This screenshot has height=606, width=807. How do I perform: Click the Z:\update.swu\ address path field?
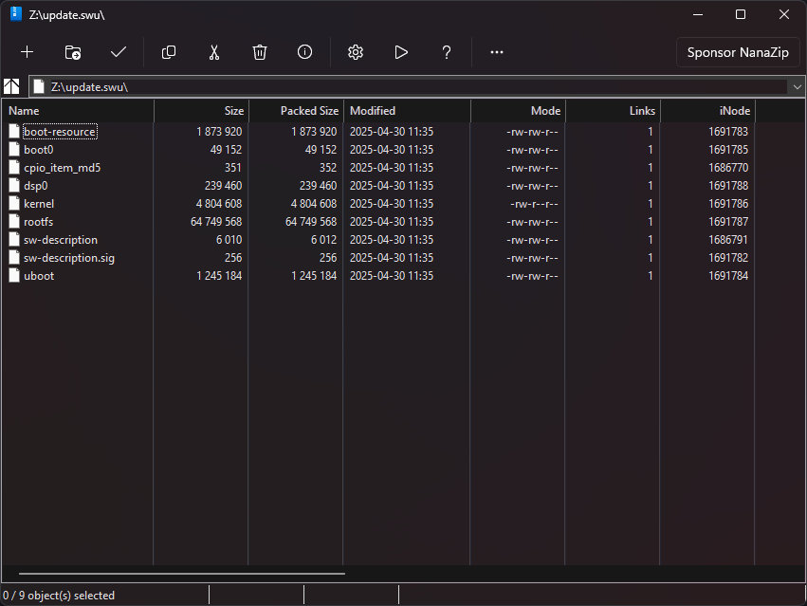[x=408, y=86]
